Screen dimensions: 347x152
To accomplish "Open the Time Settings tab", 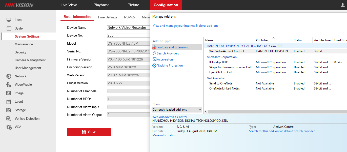I will pos(107,17).
